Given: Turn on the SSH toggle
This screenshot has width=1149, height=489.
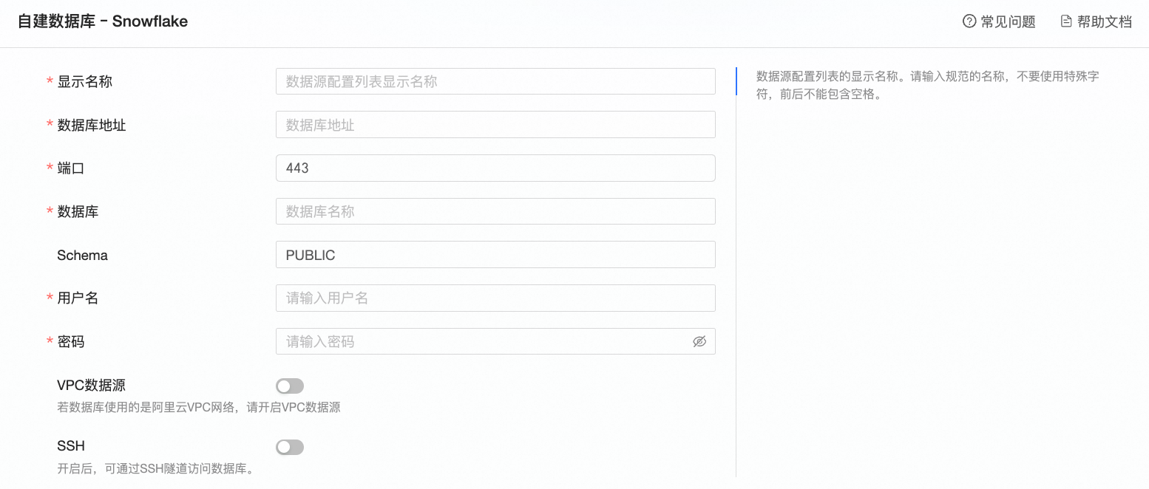Looking at the screenshot, I should click(x=290, y=448).
